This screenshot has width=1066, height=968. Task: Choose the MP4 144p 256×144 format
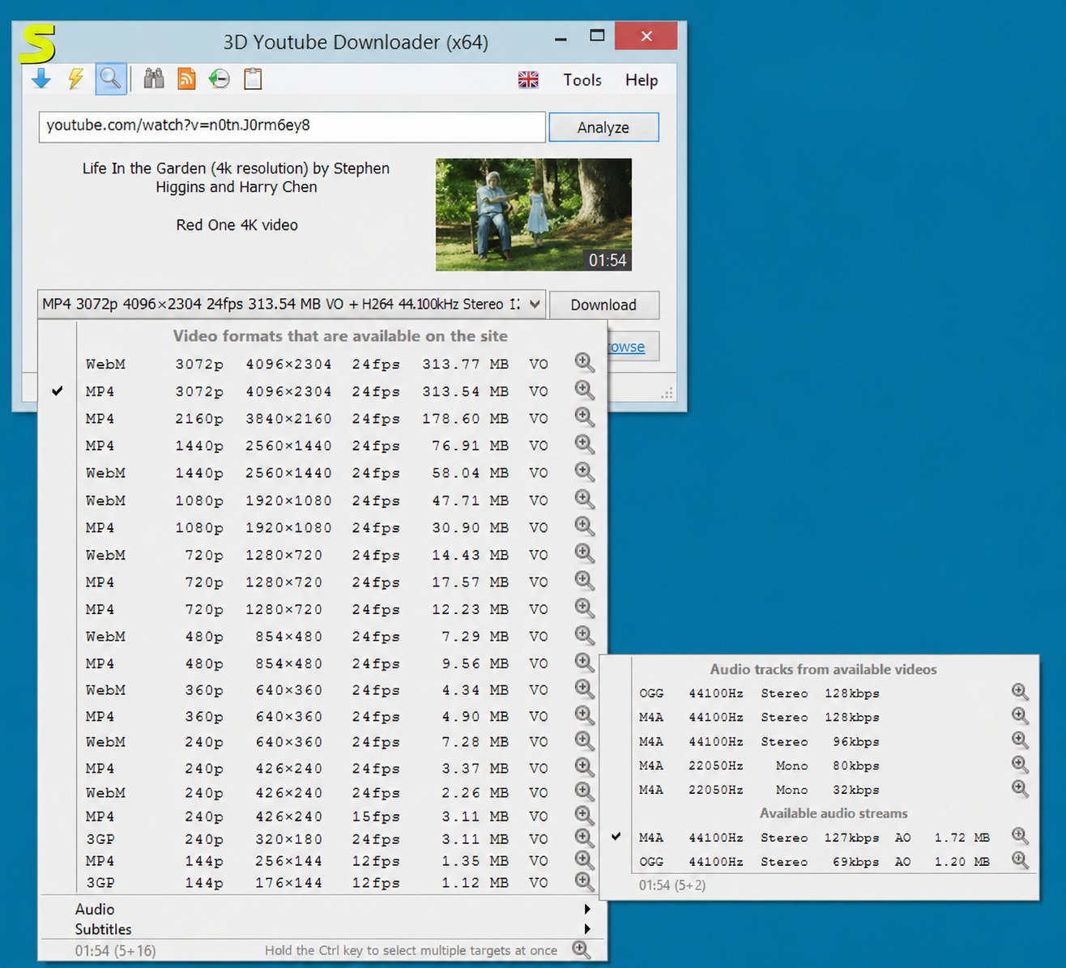pyautogui.click(x=322, y=861)
